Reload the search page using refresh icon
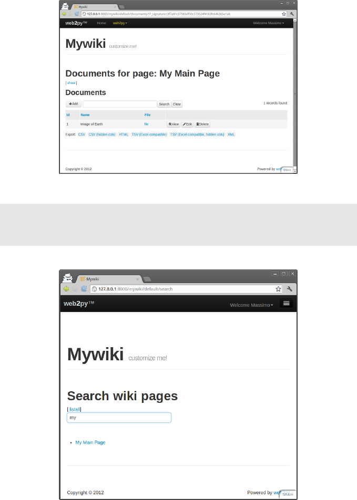 84,288
